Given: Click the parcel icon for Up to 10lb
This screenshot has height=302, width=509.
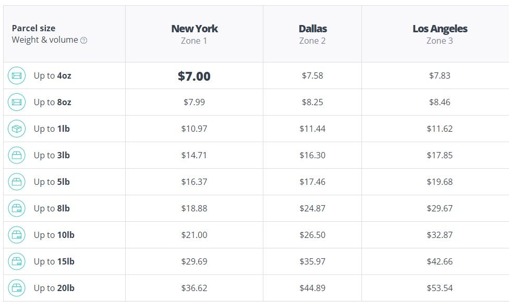Looking at the screenshot, I should point(17,235).
